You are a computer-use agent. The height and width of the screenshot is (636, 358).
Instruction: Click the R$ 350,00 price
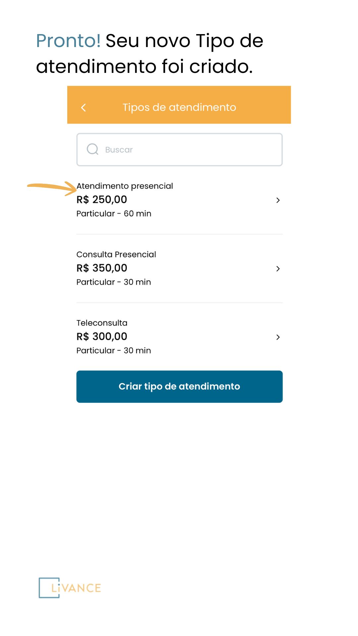102,268
